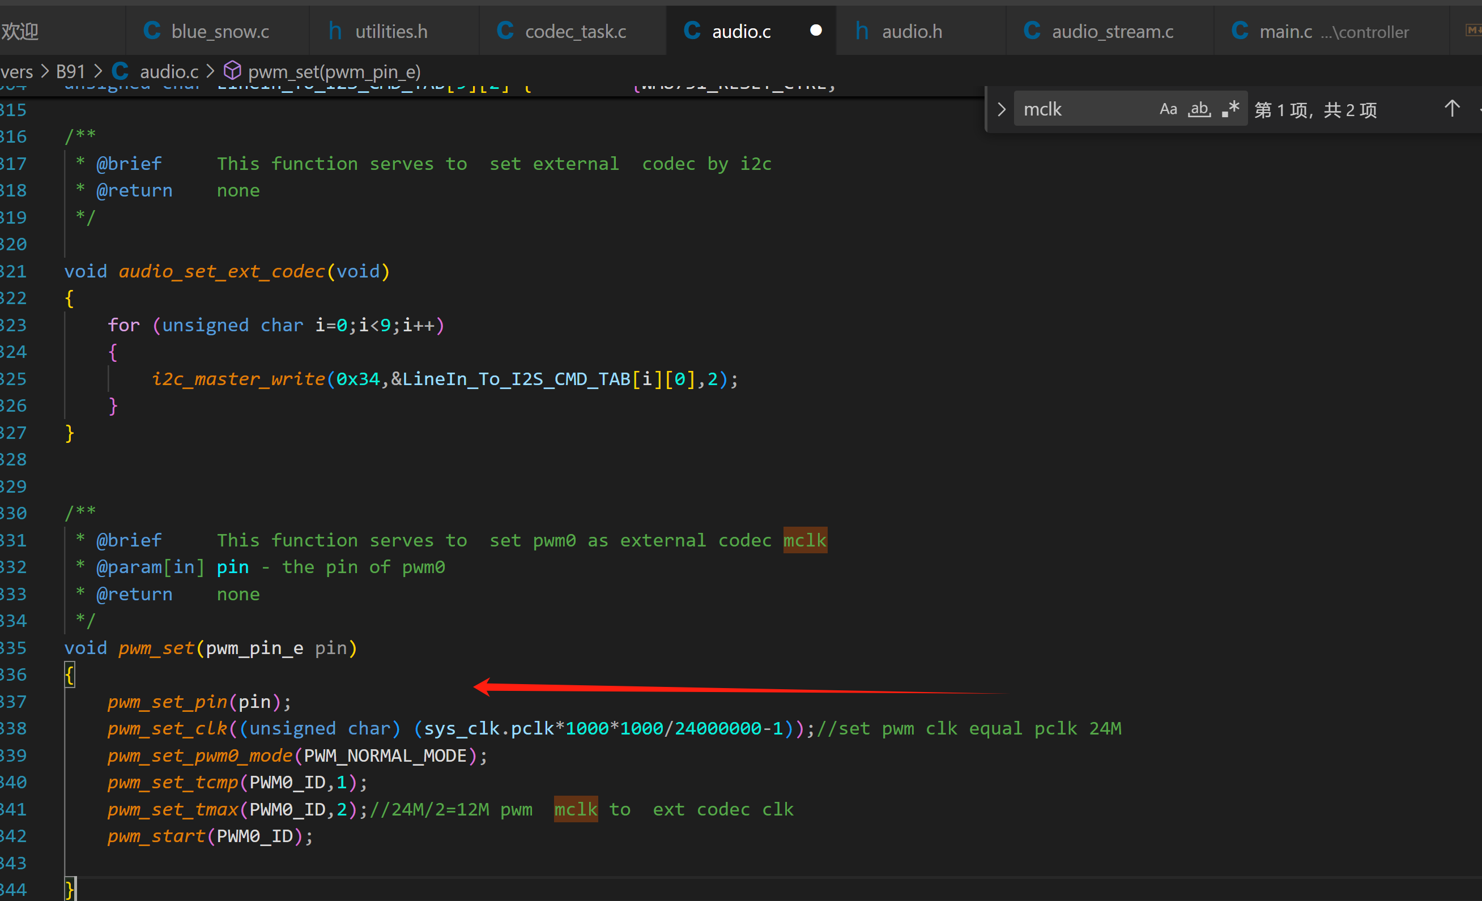
Task: Select B91 in the breadcrumb
Action: (70, 71)
